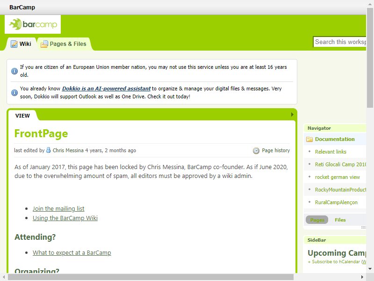Focus the Search this workspace field
The height and width of the screenshot is (281, 374).
[340, 42]
